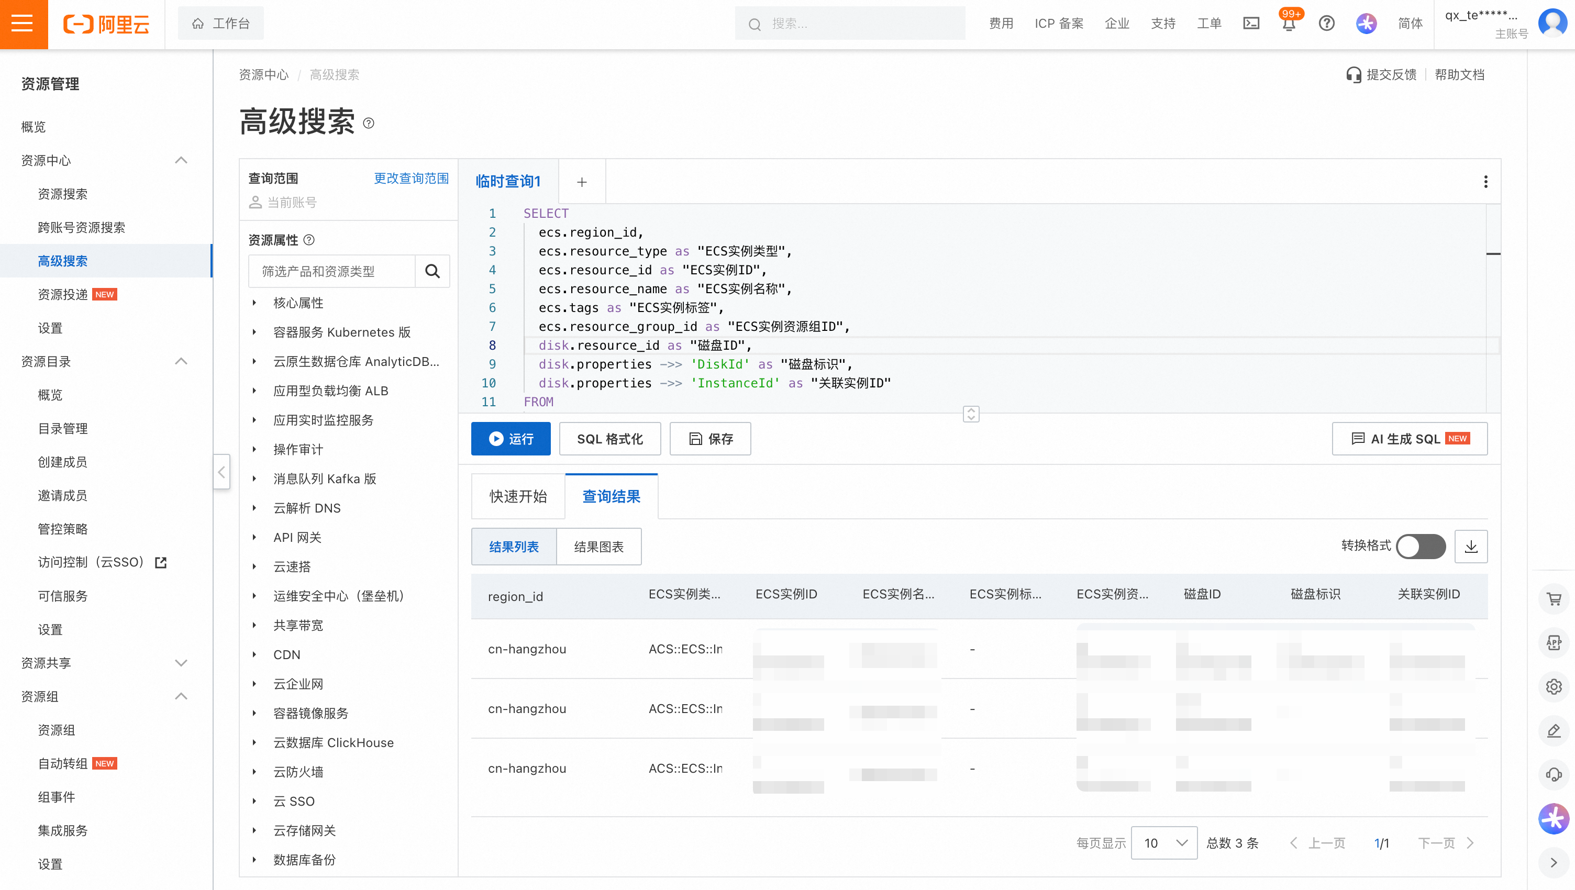This screenshot has width=1575, height=890.
Task: Click the search icon in resource filter
Action: [x=432, y=271]
